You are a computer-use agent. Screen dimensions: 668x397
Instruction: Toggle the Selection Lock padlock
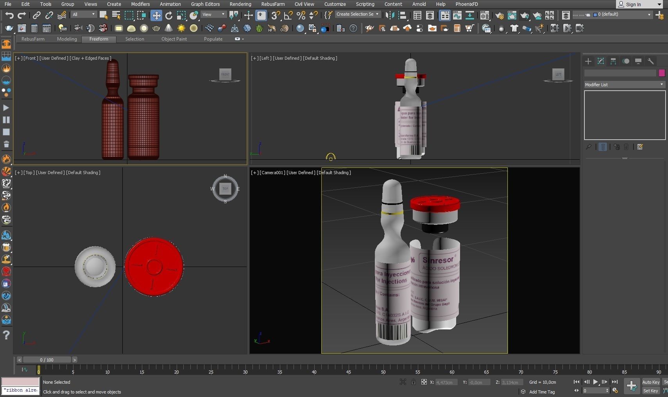coord(414,382)
